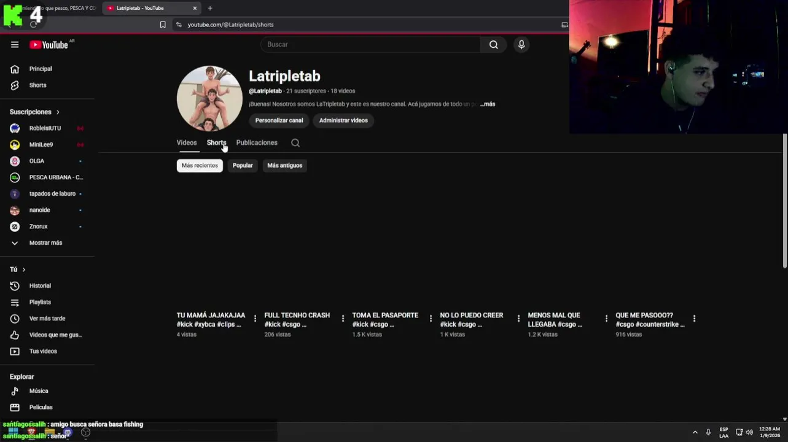The width and height of the screenshot is (788, 442).
Task: Open Videos que me gustan
Action: click(x=55, y=335)
